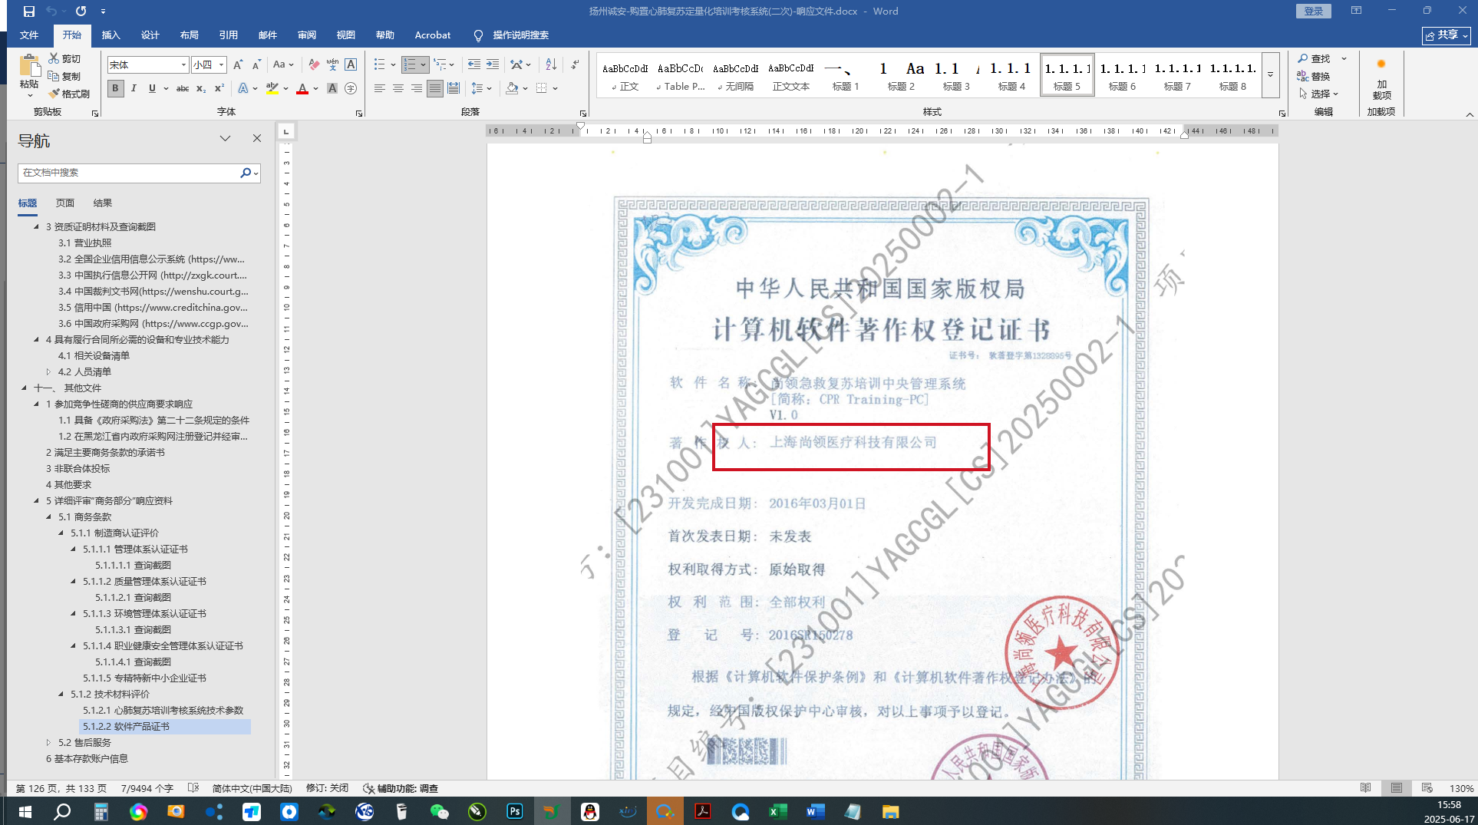Align the paragraph to the right
The width and height of the screenshot is (1478, 825).
pyautogui.click(x=417, y=88)
